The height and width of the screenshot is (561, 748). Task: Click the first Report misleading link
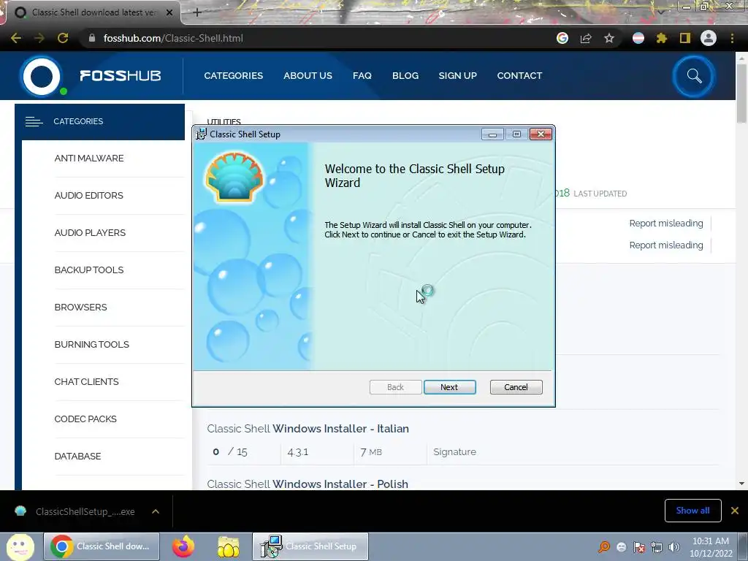pos(666,224)
